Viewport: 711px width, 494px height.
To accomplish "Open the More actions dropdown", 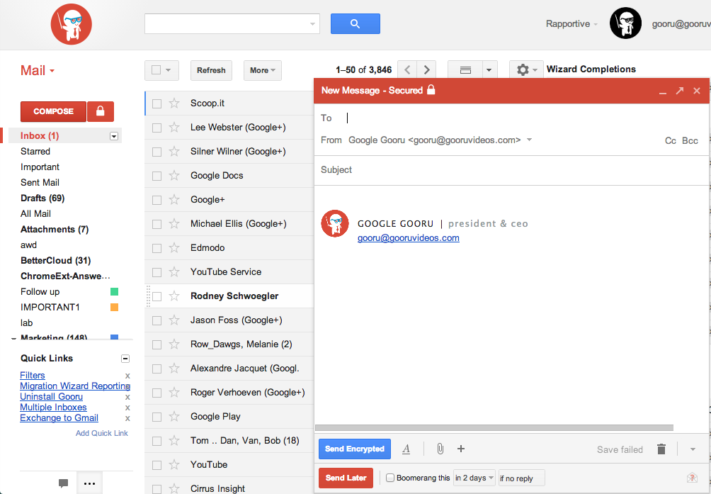I will [x=263, y=70].
